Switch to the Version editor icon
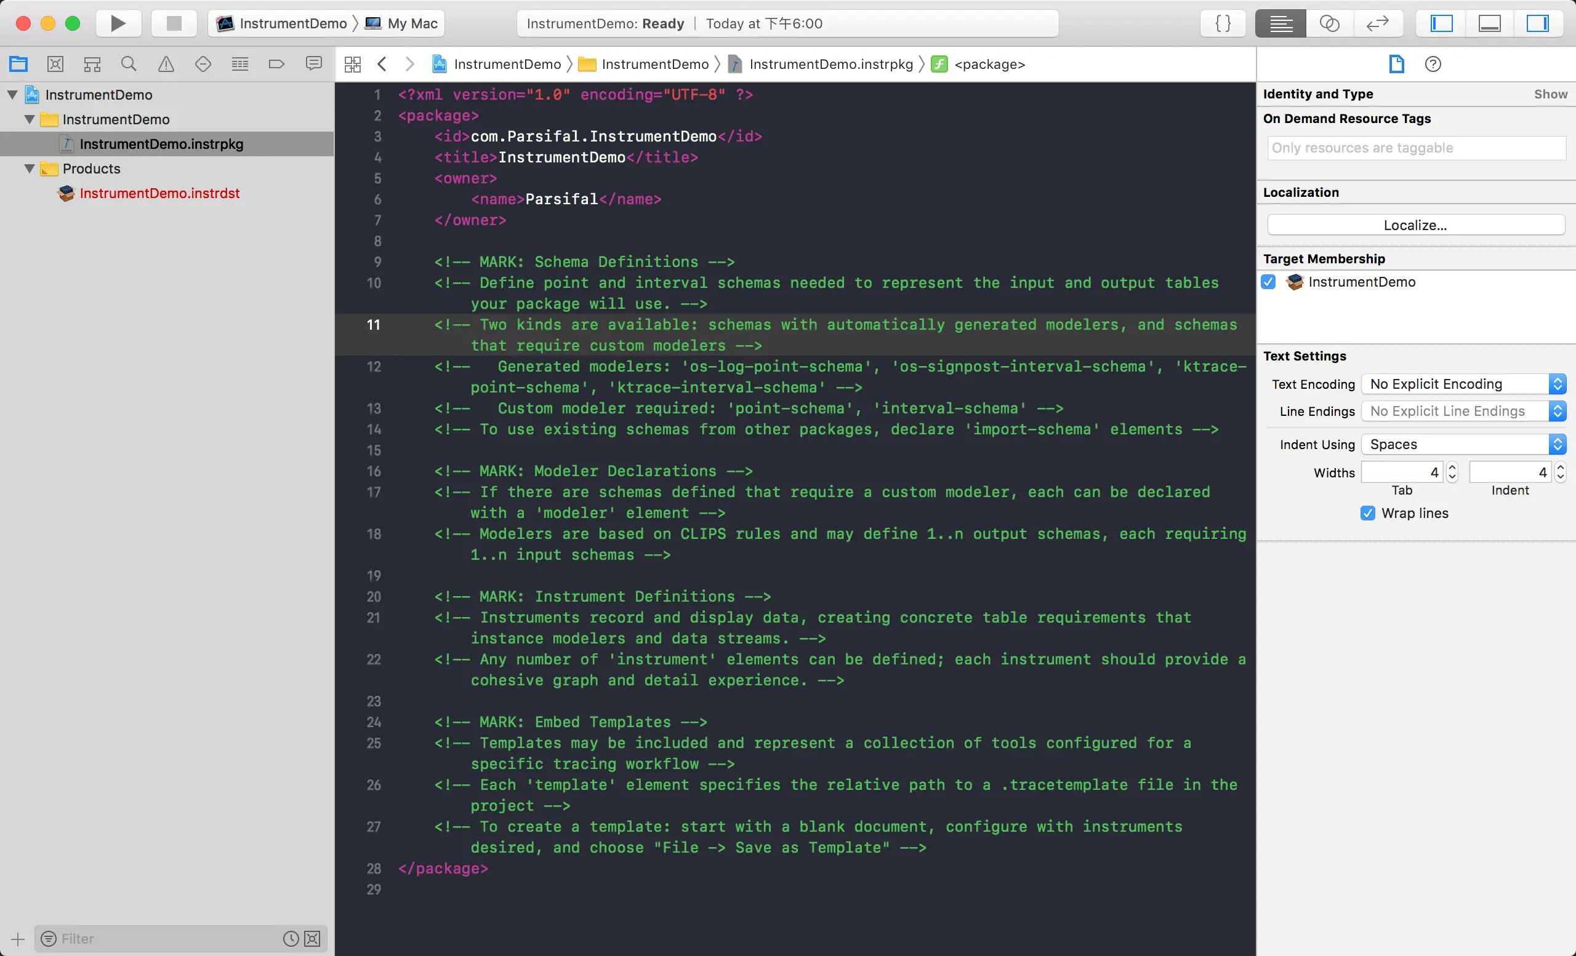 (1377, 23)
